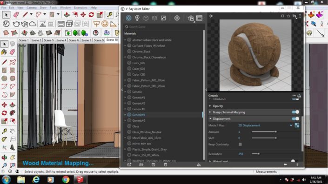Switch to Scene 10 tab
Image resolution: width=328 pixels, height=184 pixels.
coord(112,40)
